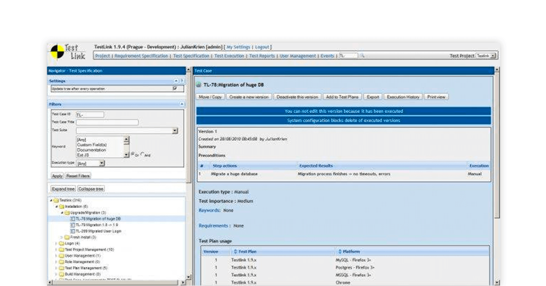Select Documentation in the Keyword list
Image resolution: width=546 pixels, height=286 pixels.
pos(91,150)
